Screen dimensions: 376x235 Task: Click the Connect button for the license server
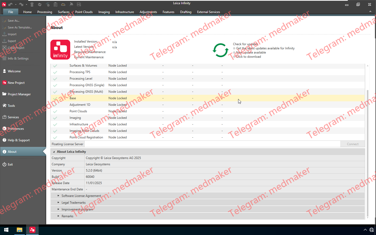click(352, 144)
